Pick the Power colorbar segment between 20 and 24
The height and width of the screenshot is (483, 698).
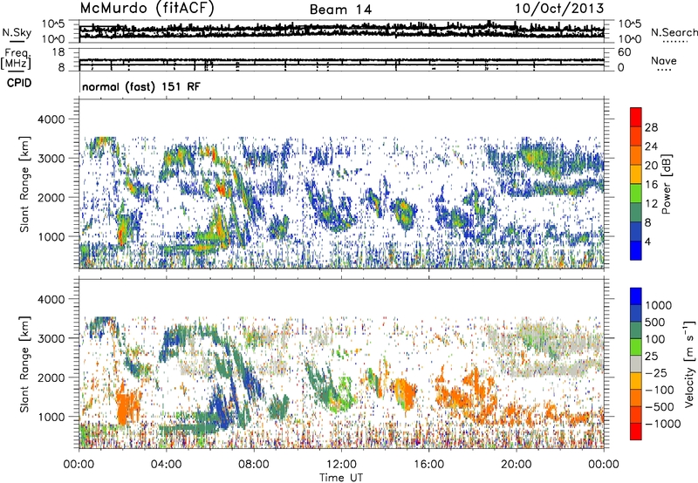636,156
